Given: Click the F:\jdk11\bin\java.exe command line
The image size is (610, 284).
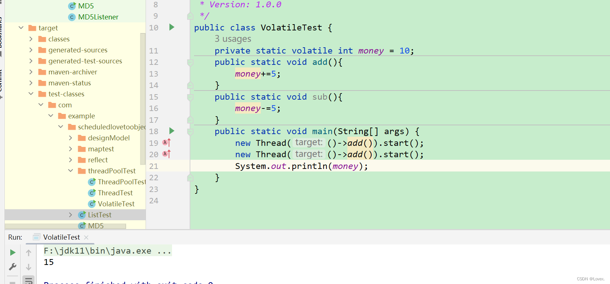Looking at the screenshot, I should coord(107,251).
